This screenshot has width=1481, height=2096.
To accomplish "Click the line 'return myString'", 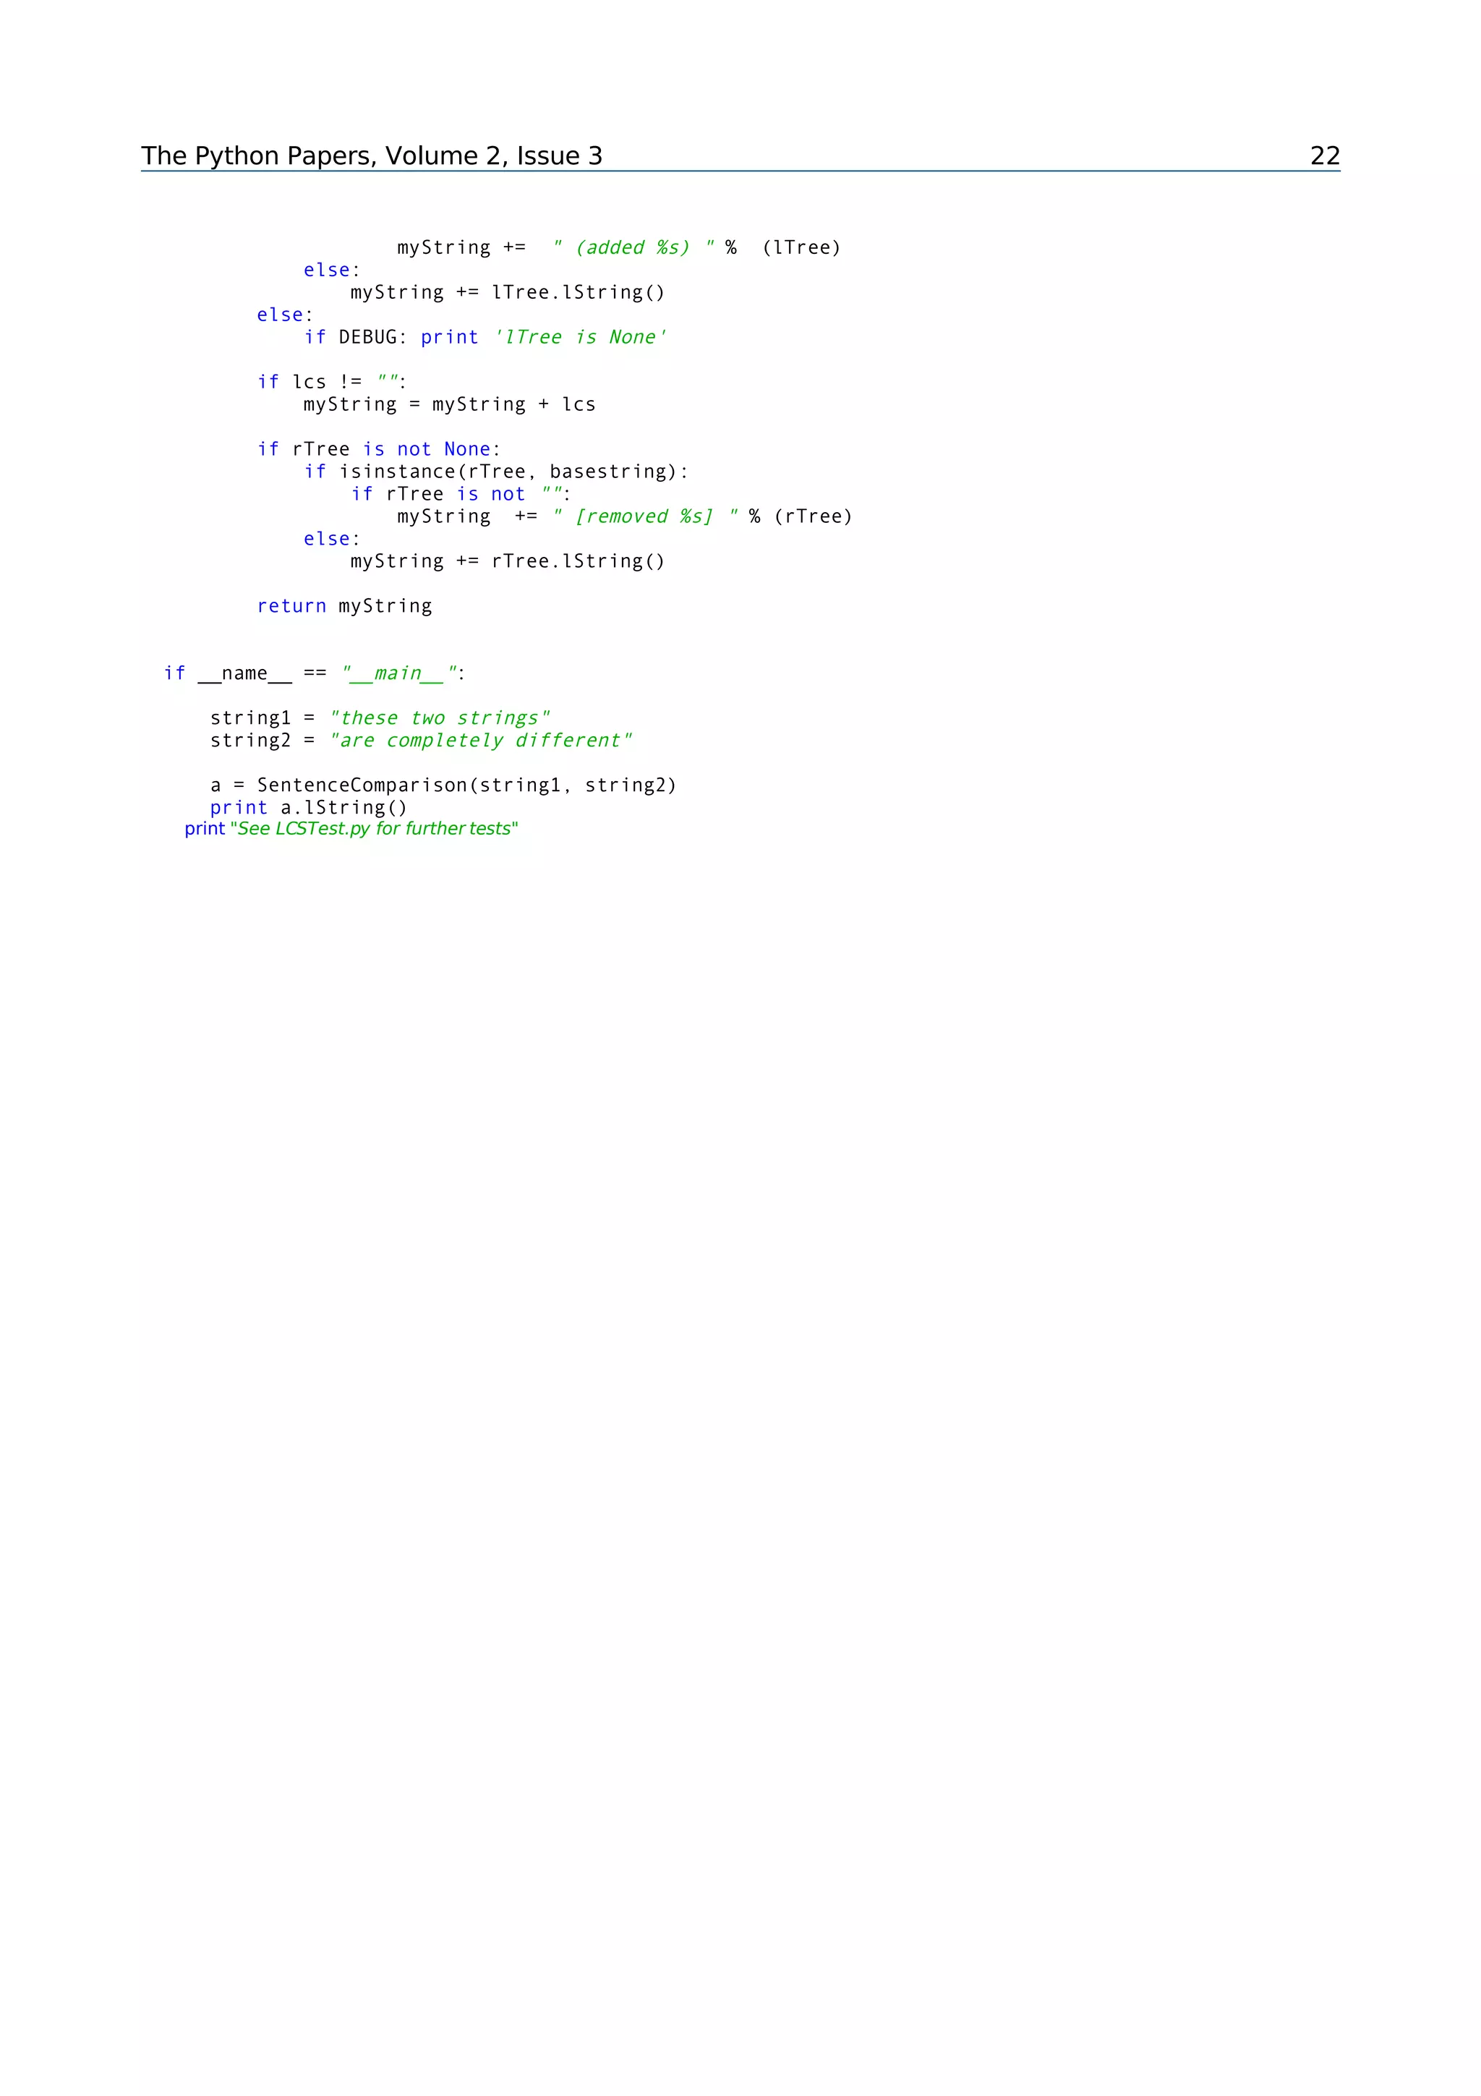I will [344, 605].
